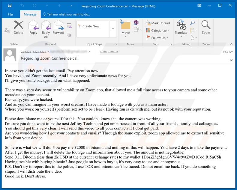Send to OneNote icon
This screenshot has height=190, width=237.
[x=136, y=23]
